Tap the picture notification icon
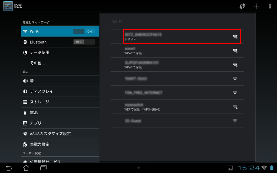The height and width of the screenshot is (173, 277). pos(230,168)
